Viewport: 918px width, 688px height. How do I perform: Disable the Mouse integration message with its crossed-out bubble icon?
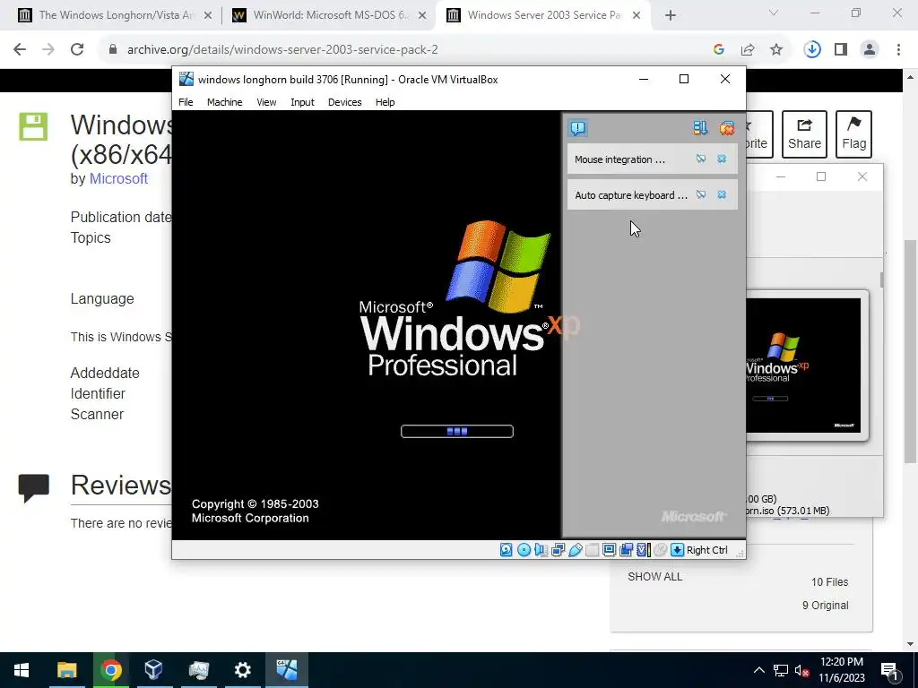coord(701,159)
